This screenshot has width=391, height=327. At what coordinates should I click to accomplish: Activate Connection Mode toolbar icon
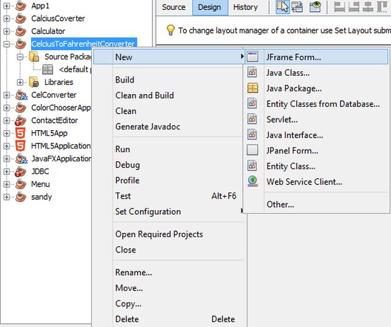[x=298, y=7]
